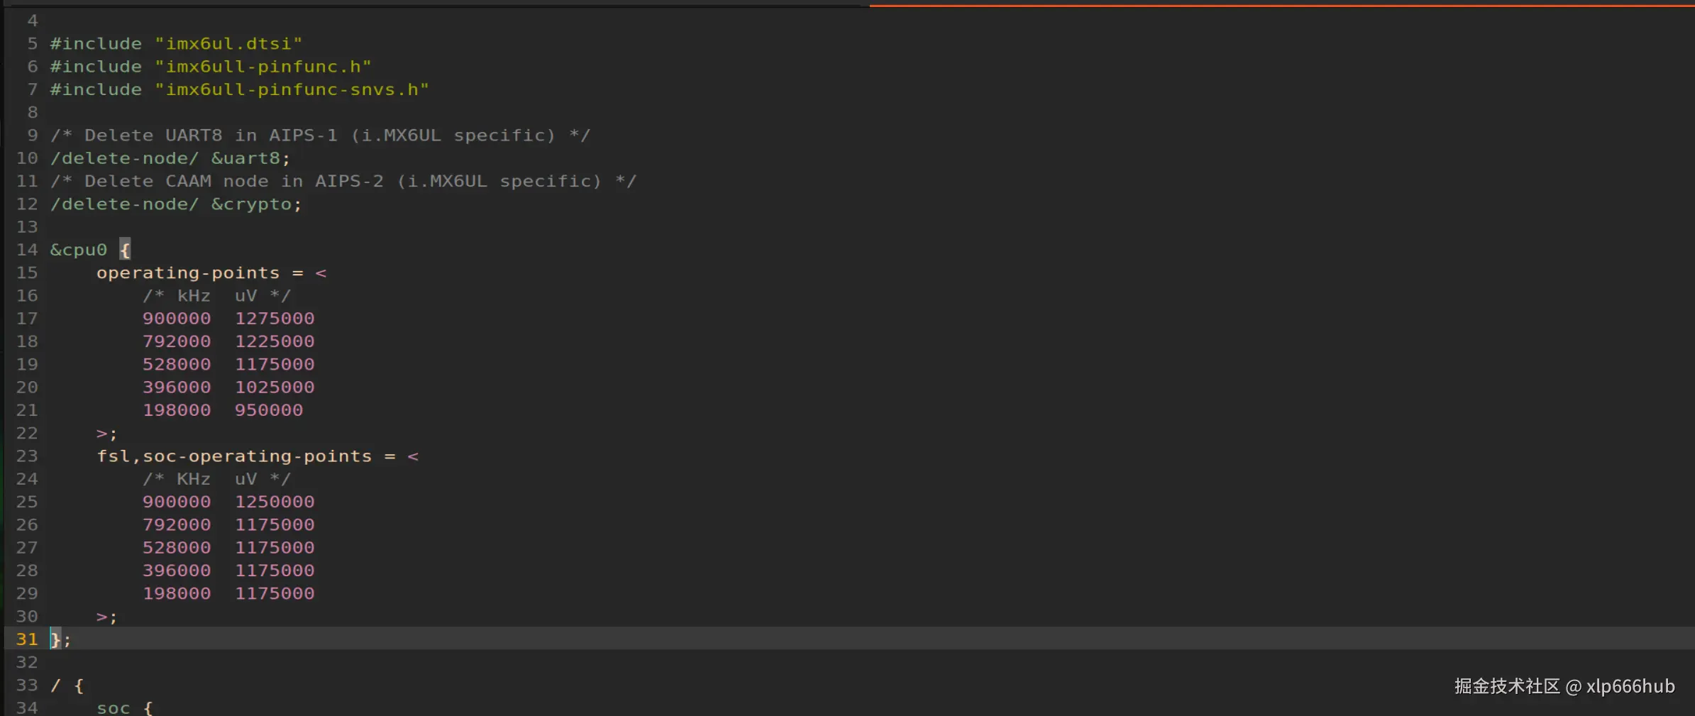Image resolution: width=1695 pixels, height=716 pixels.
Task: Click the &uart8 reference on line 10
Action: (x=245, y=158)
